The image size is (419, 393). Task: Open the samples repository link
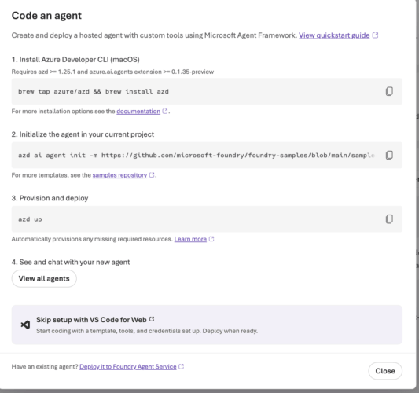pos(119,175)
